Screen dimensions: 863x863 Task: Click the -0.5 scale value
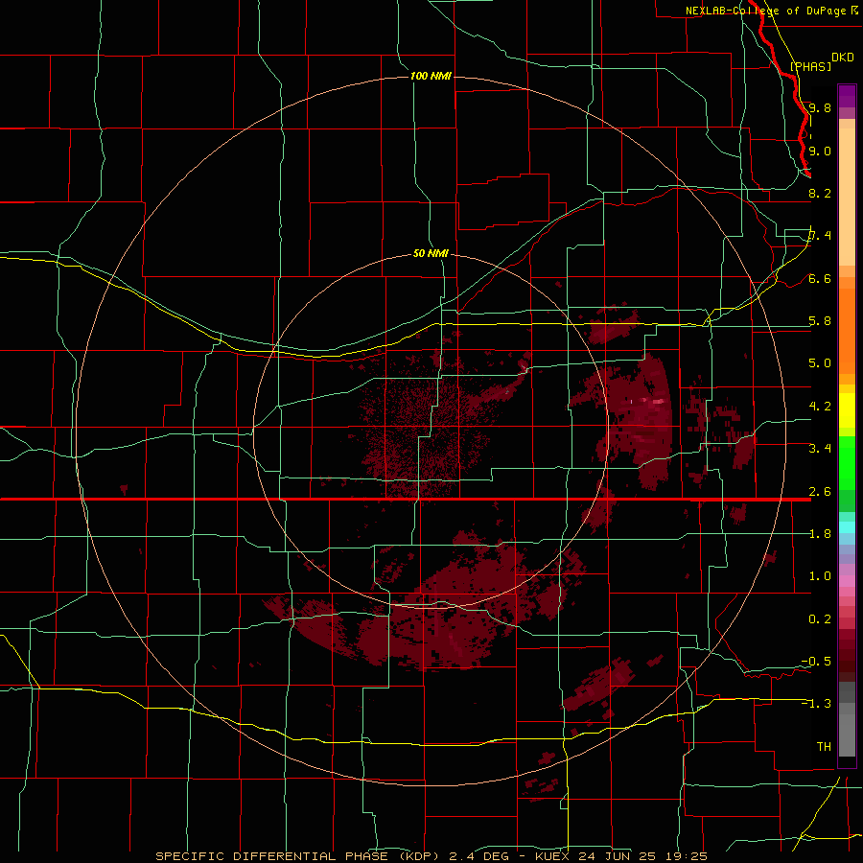pos(816,662)
